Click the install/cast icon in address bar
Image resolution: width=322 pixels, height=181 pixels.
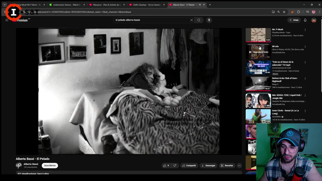pos(273,12)
